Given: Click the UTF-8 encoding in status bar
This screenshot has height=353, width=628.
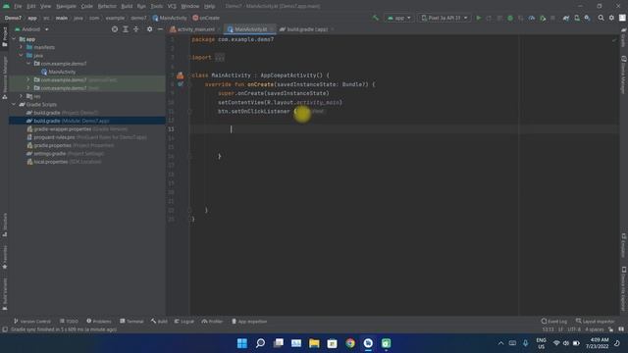Looking at the screenshot, I should (573, 329).
